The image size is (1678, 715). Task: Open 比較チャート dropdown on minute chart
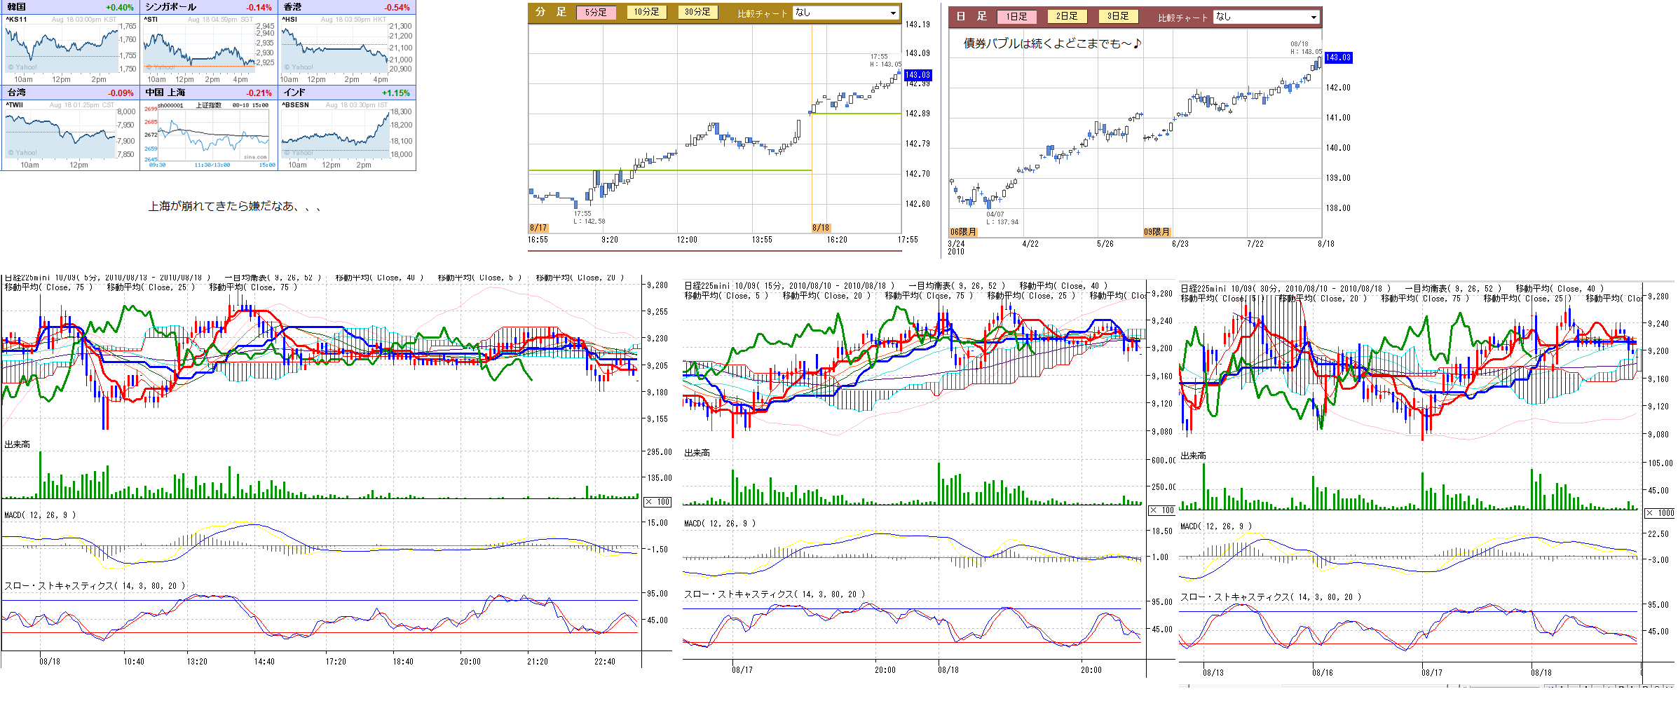coord(845,13)
